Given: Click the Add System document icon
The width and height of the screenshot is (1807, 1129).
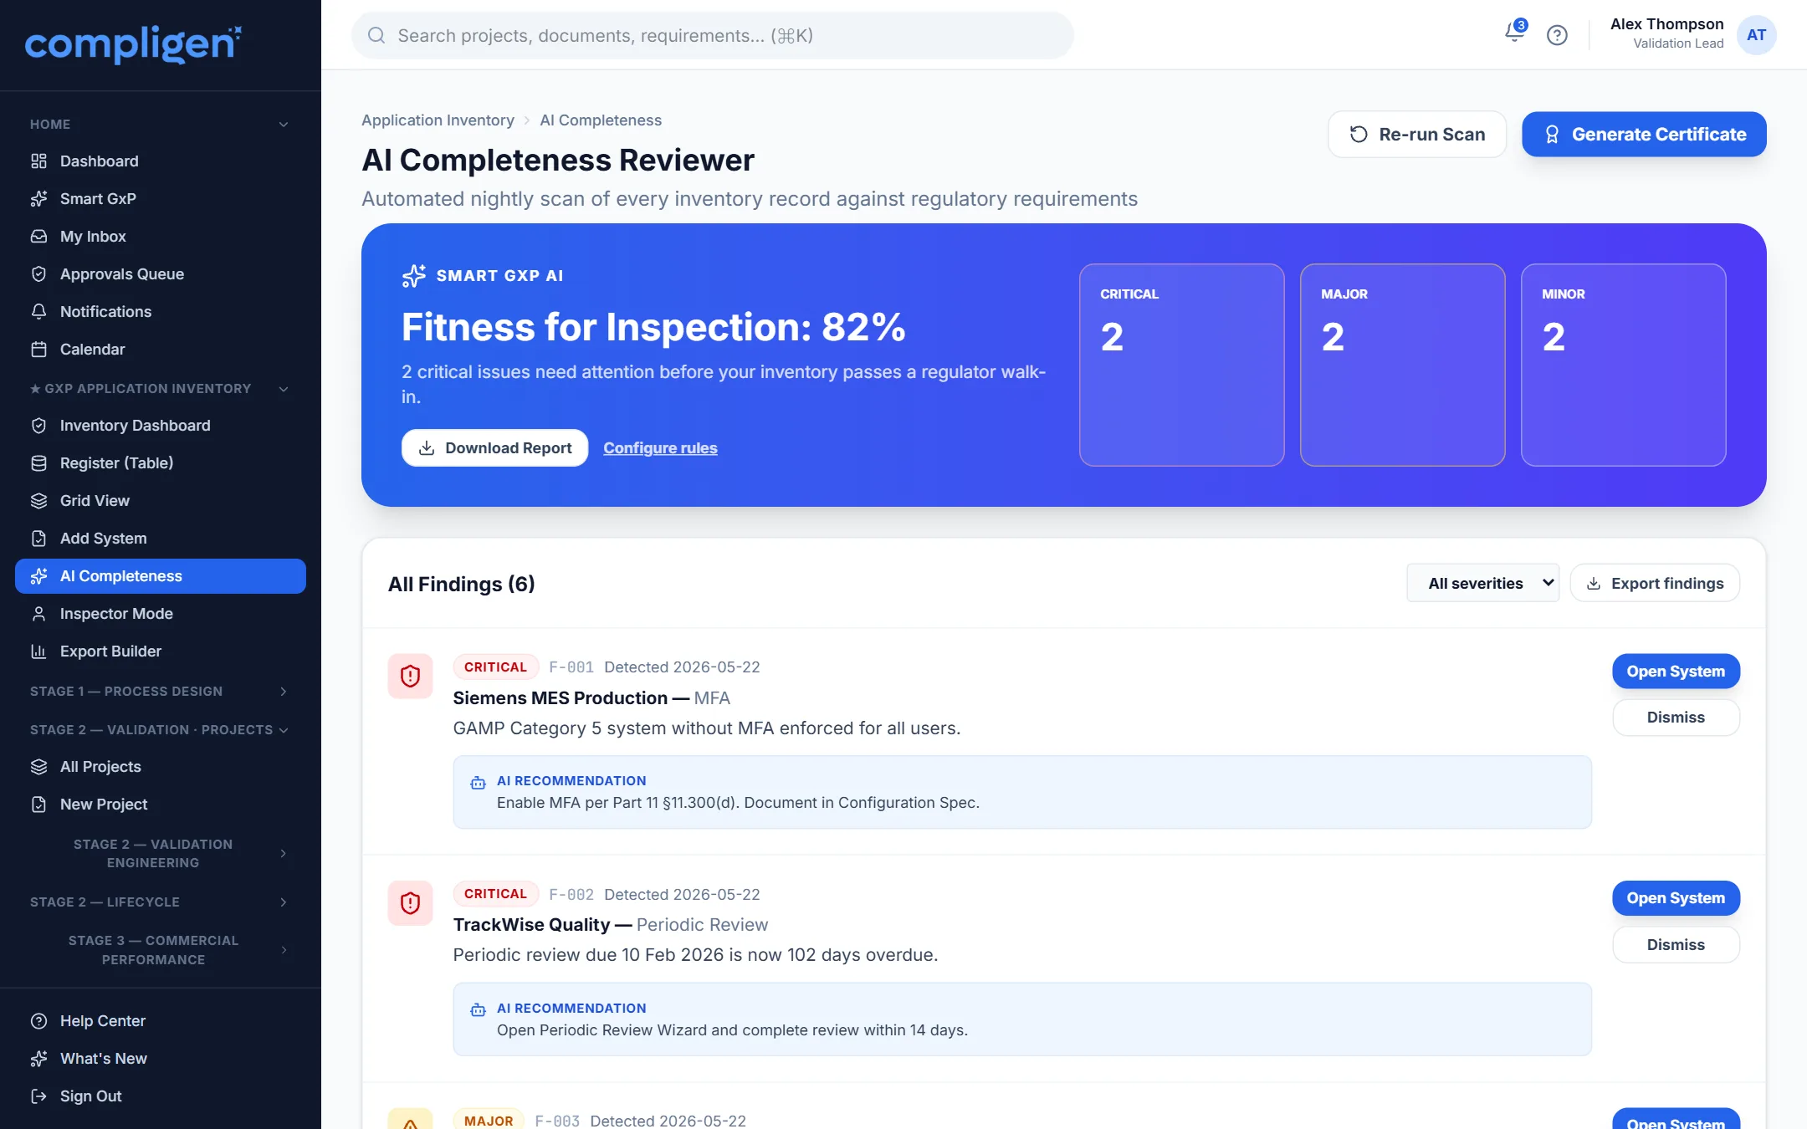Looking at the screenshot, I should 38,538.
